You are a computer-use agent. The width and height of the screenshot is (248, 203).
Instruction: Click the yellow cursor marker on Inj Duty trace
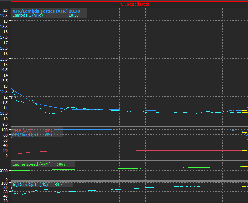[x=244, y=186]
